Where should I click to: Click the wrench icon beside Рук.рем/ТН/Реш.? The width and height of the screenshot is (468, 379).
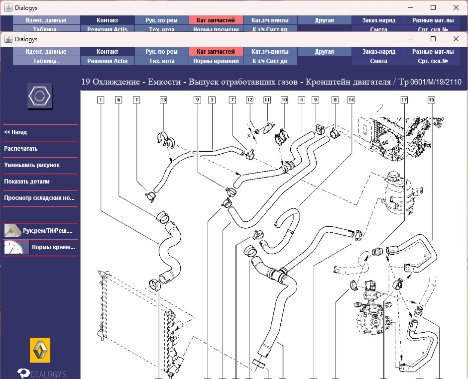point(12,231)
